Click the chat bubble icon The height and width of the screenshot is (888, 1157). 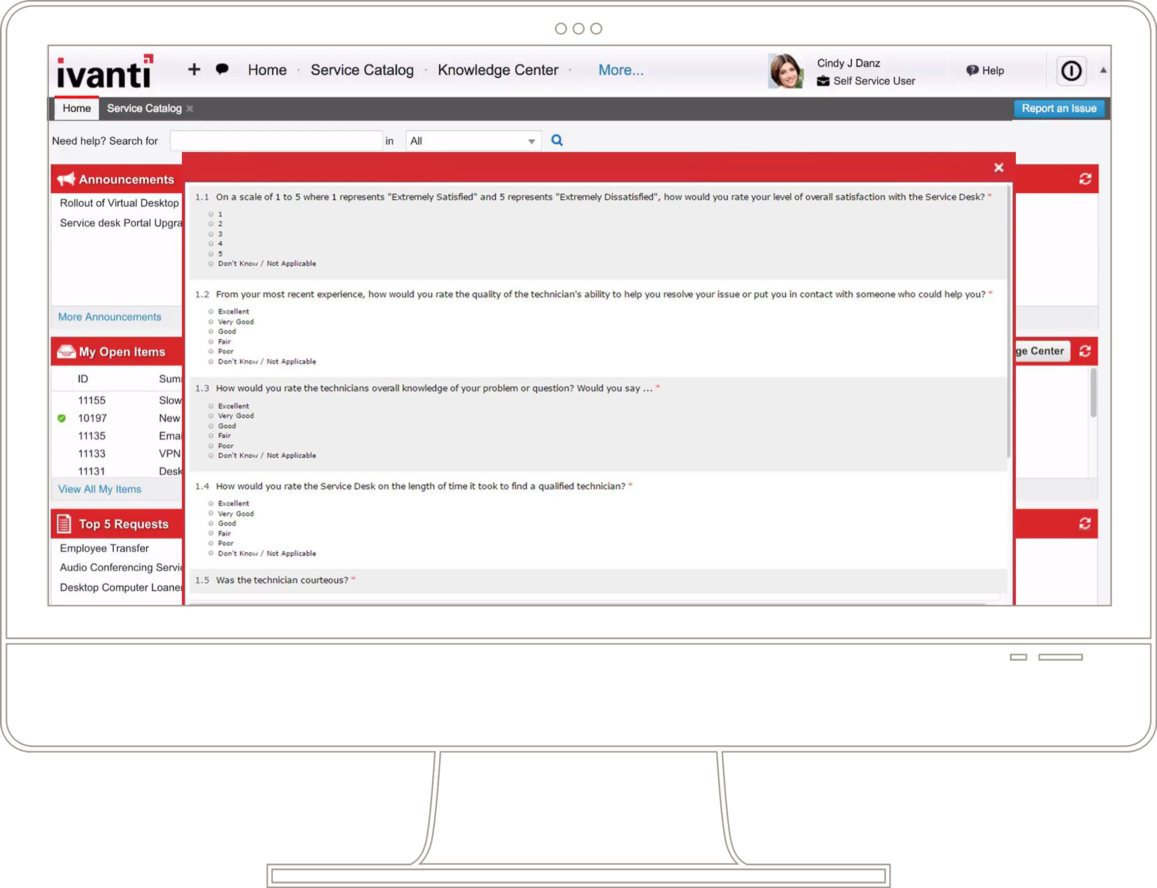click(221, 70)
